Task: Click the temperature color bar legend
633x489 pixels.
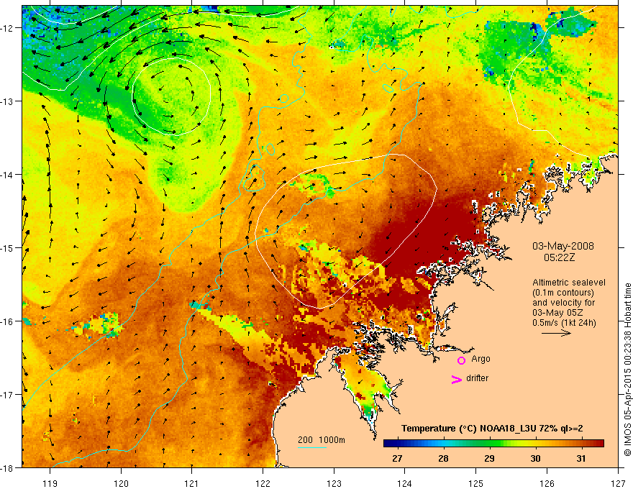Action: coord(493,444)
